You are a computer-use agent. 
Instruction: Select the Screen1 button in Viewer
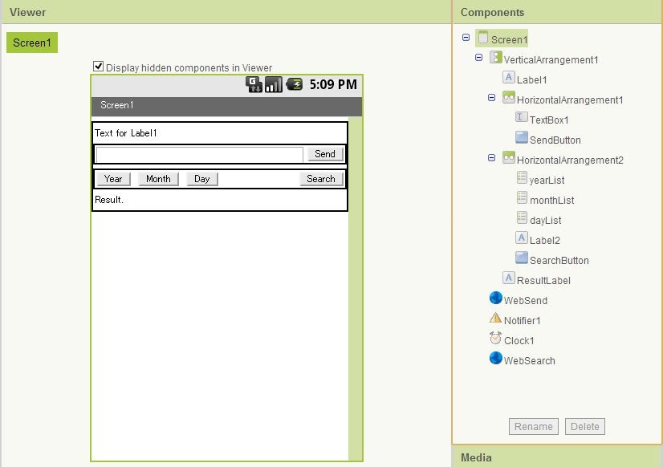[32, 43]
